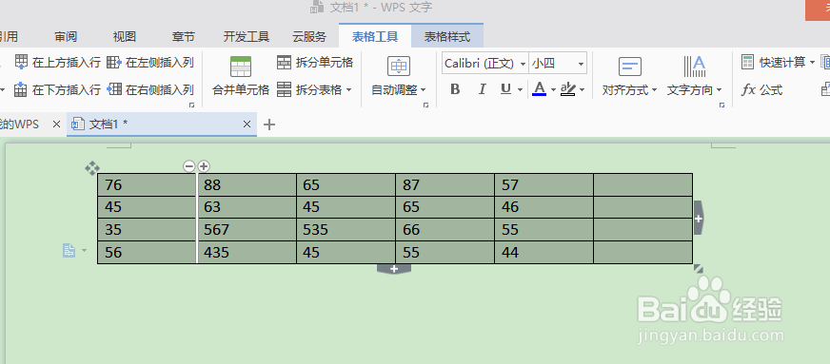Click the column minus button above table
The width and height of the screenshot is (830, 364).
189,166
